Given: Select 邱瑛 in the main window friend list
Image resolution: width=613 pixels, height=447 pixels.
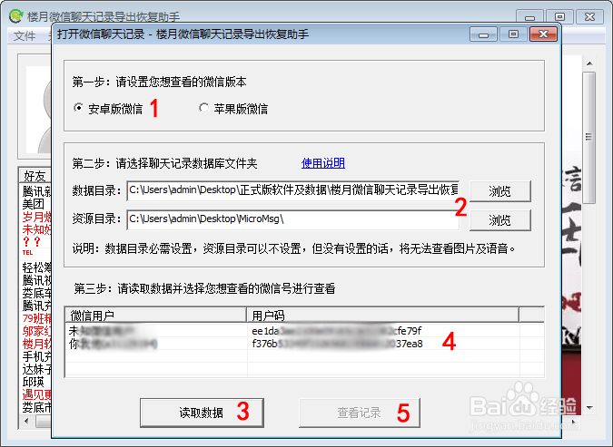Looking at the screenshot, I should 34,382.
